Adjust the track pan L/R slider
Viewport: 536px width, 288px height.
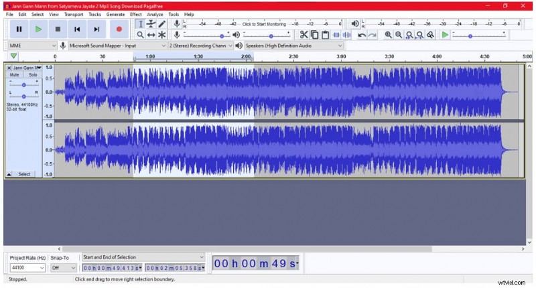(x=23, y=96)
